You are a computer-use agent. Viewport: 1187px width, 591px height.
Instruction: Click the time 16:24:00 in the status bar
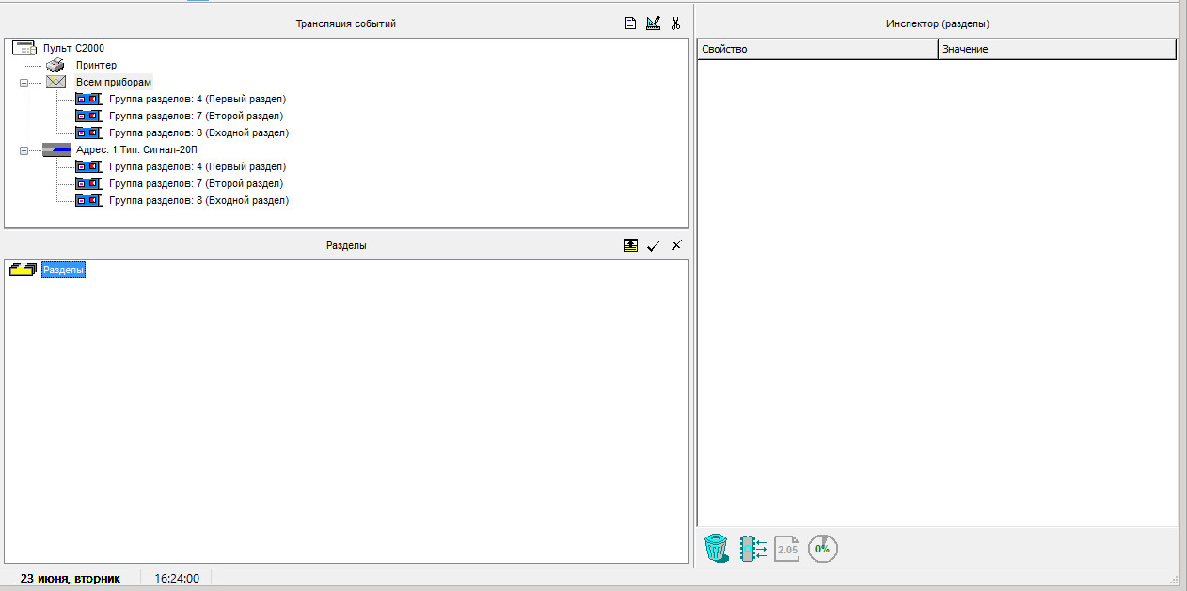(x=177, y=579)
